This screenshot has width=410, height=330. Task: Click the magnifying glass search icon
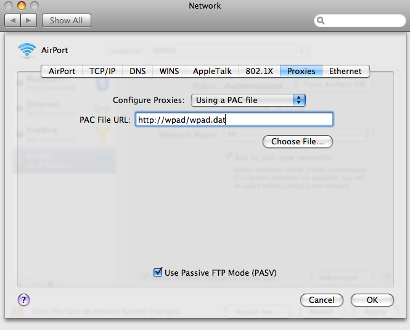321,20
